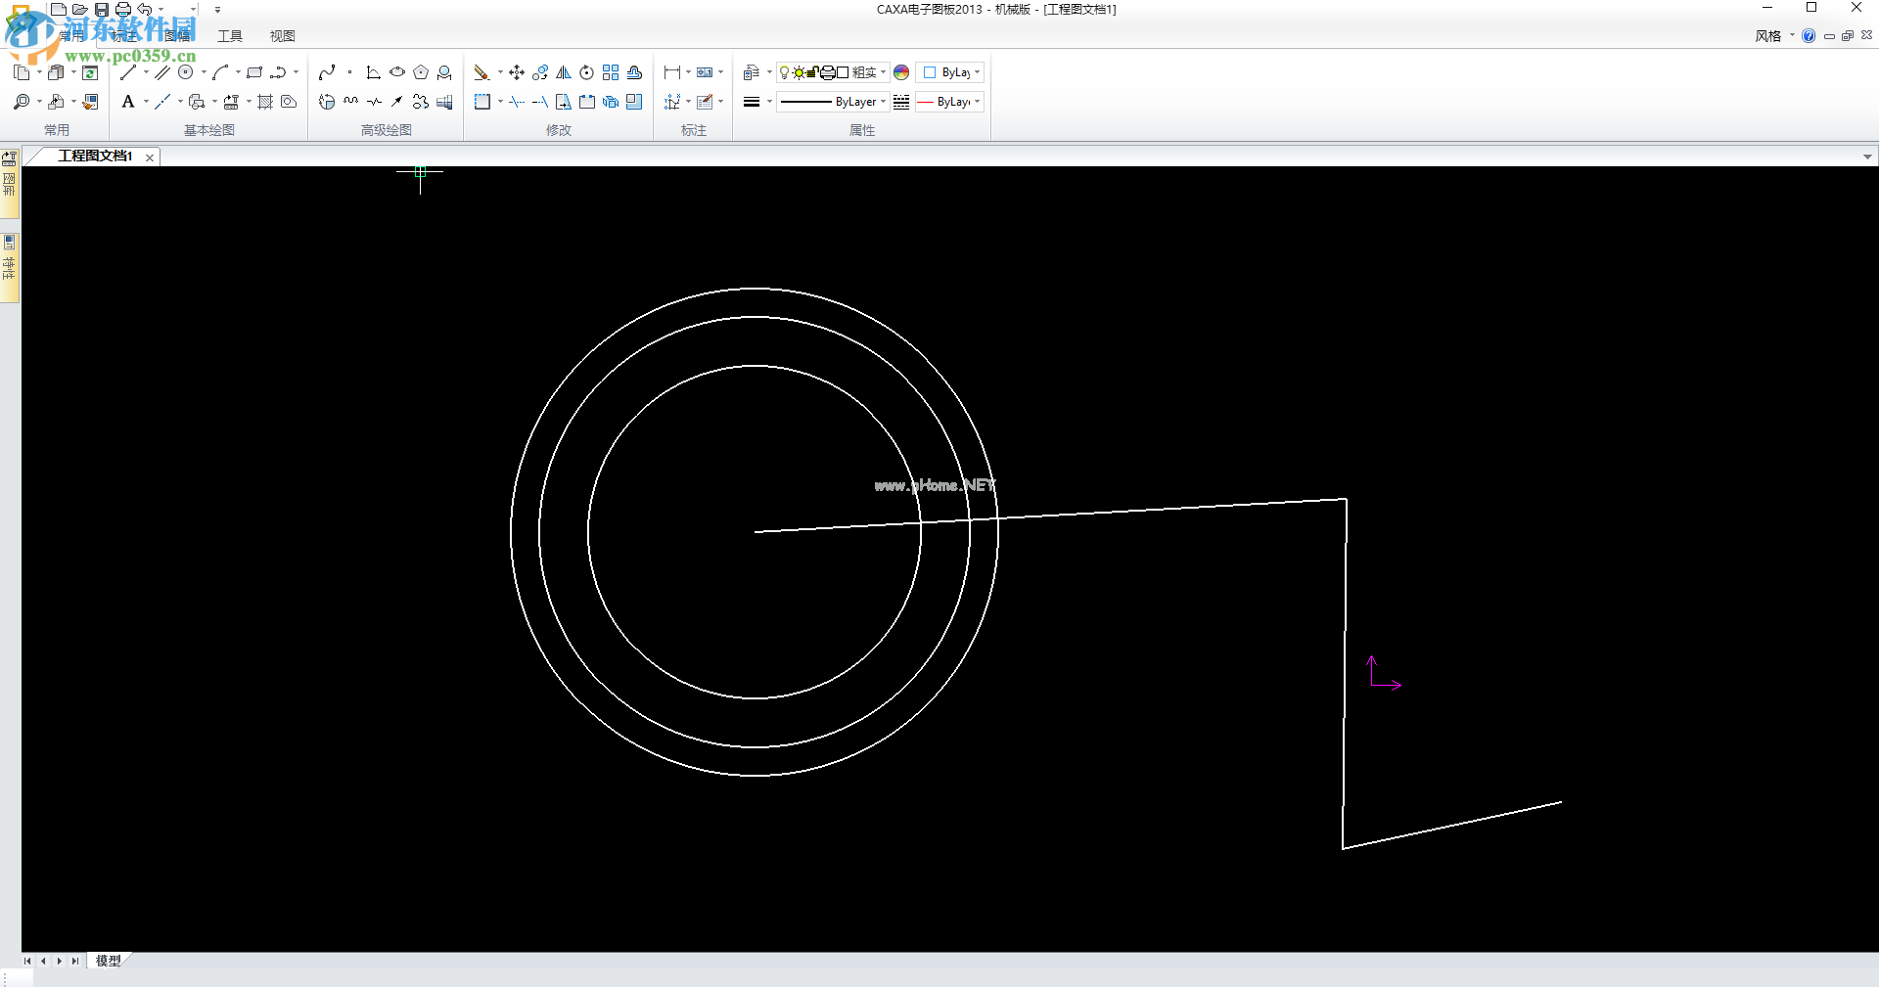The image size is (1879, 987).
Task: Click the Rotate tool
Action: pos(587,72)
